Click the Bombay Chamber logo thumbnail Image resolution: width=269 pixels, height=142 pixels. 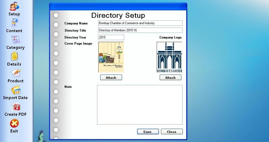click(x=169, y=57)
